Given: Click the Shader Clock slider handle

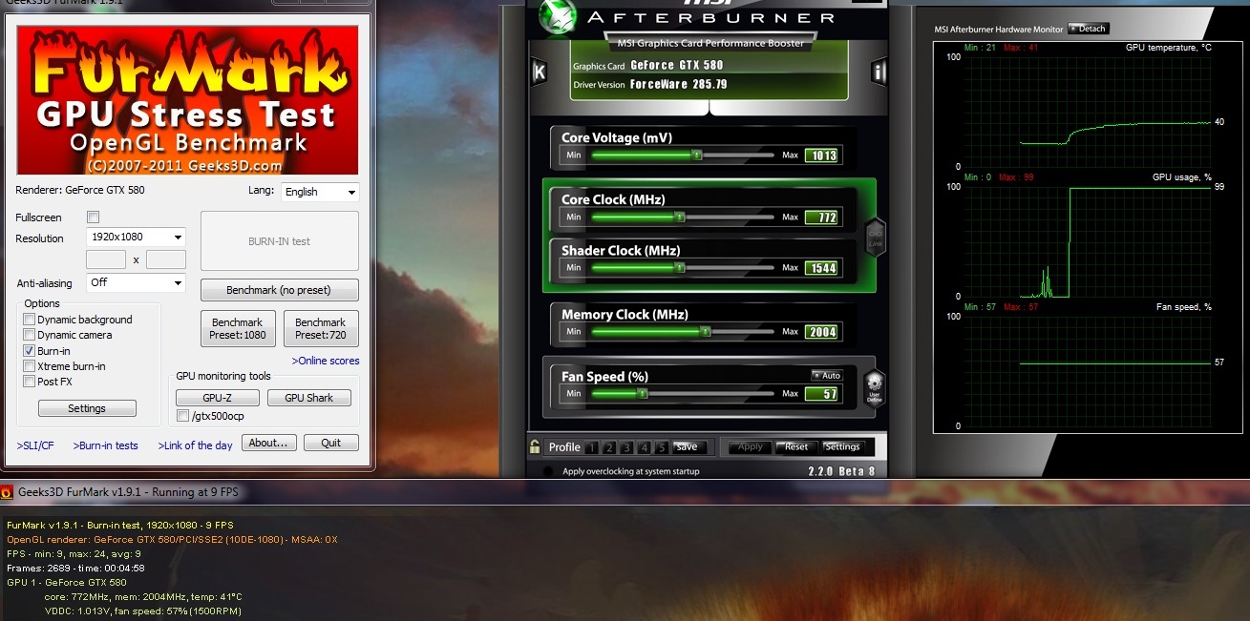Looking at the screenshot, I should point(679,268).
